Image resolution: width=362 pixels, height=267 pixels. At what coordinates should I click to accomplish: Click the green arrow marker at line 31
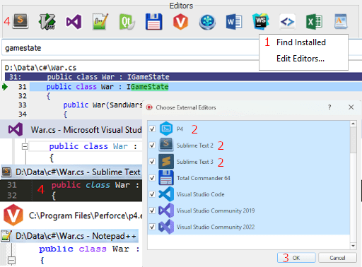click(5, 87)
